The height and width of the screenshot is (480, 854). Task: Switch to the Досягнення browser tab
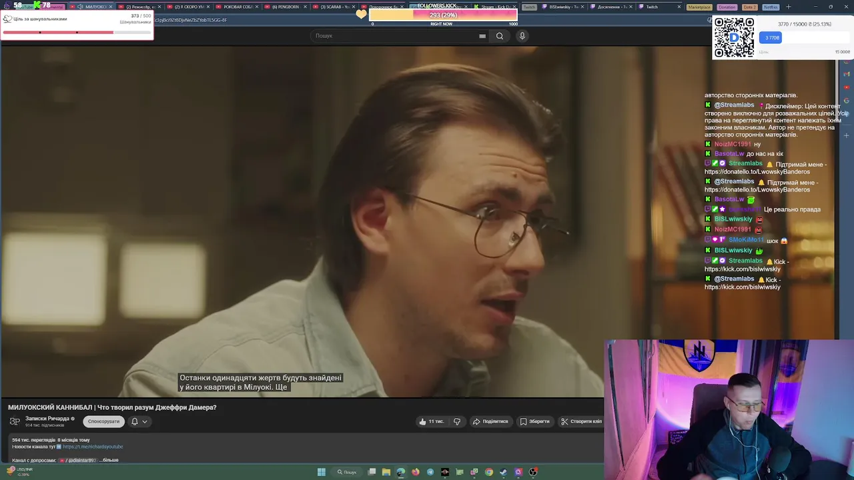click(610, 7)
